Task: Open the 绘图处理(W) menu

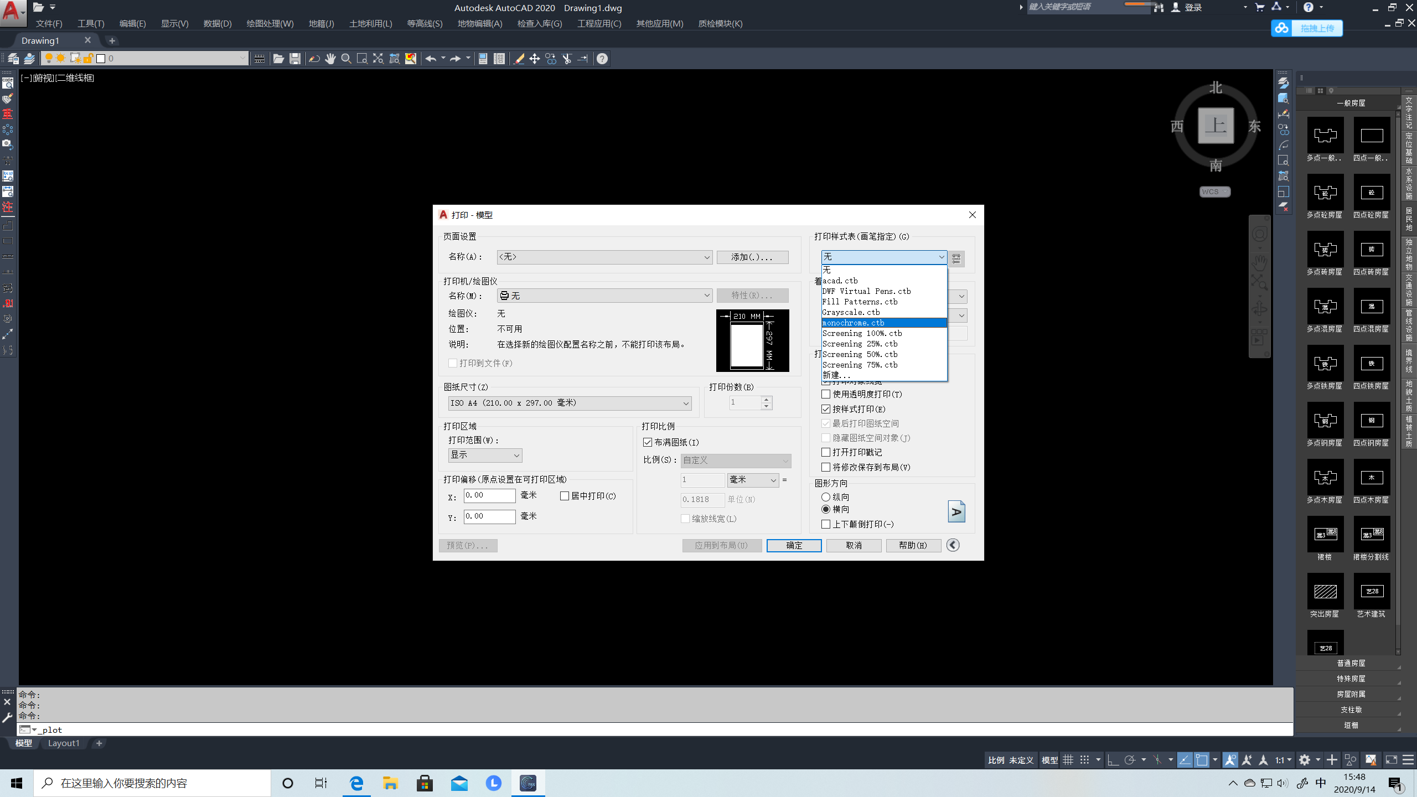Action: (270, 24)
